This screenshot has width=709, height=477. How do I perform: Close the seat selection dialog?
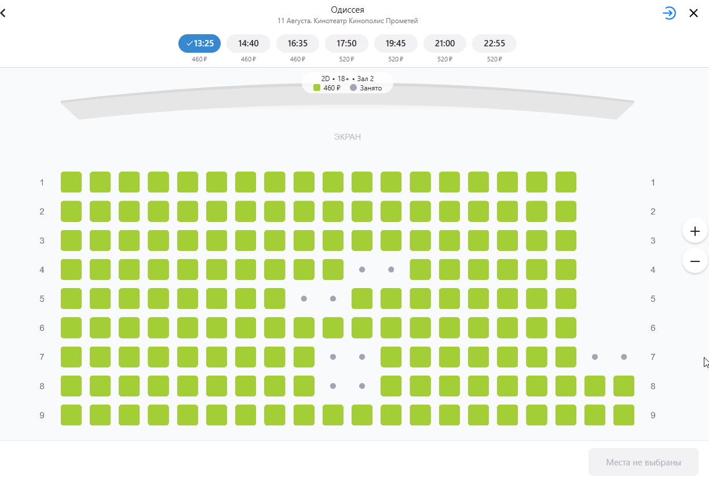click(x=693, y=13)
